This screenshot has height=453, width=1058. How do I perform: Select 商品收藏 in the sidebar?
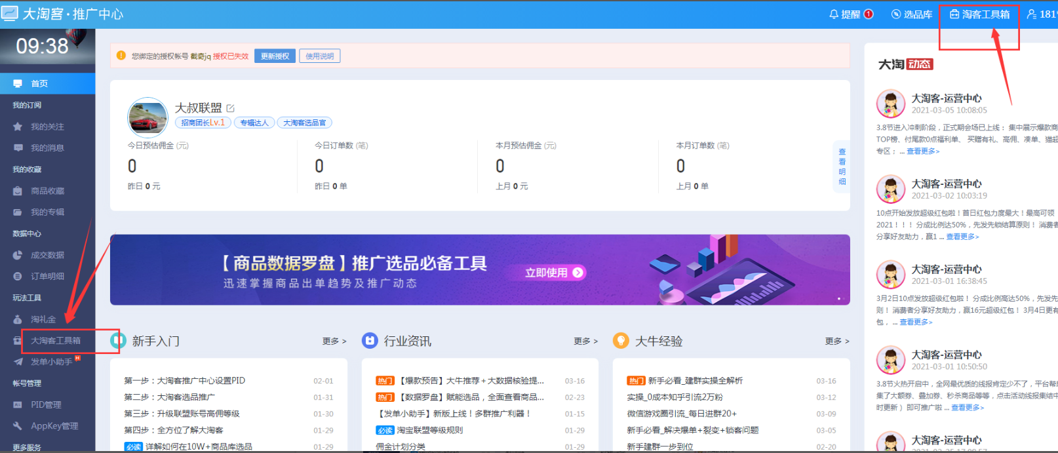(47, 191)
